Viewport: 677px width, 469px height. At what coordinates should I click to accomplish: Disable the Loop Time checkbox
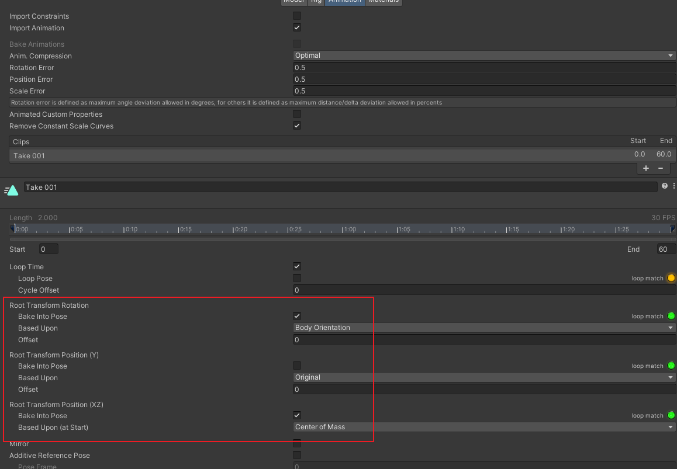pyautogui.click(x=296, y=266)
